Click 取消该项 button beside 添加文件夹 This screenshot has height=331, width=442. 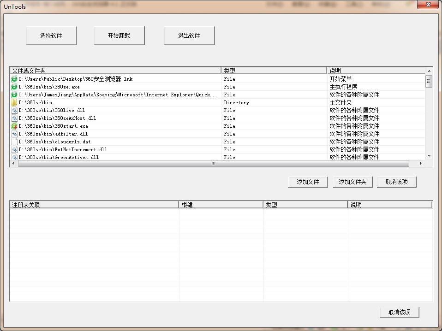(397, 182)
